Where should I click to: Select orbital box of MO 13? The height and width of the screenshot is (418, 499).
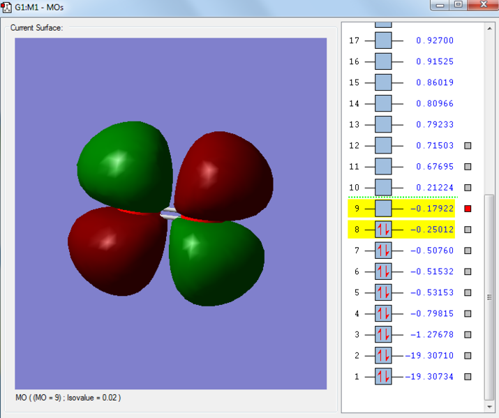pyautogui.click(x=383, y=124)
